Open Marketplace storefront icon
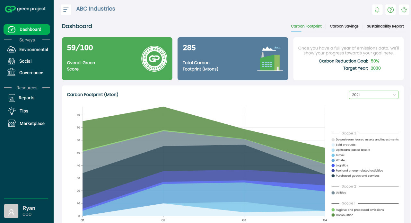The height and width of the screenshot is (223, 411). [12, 123]
